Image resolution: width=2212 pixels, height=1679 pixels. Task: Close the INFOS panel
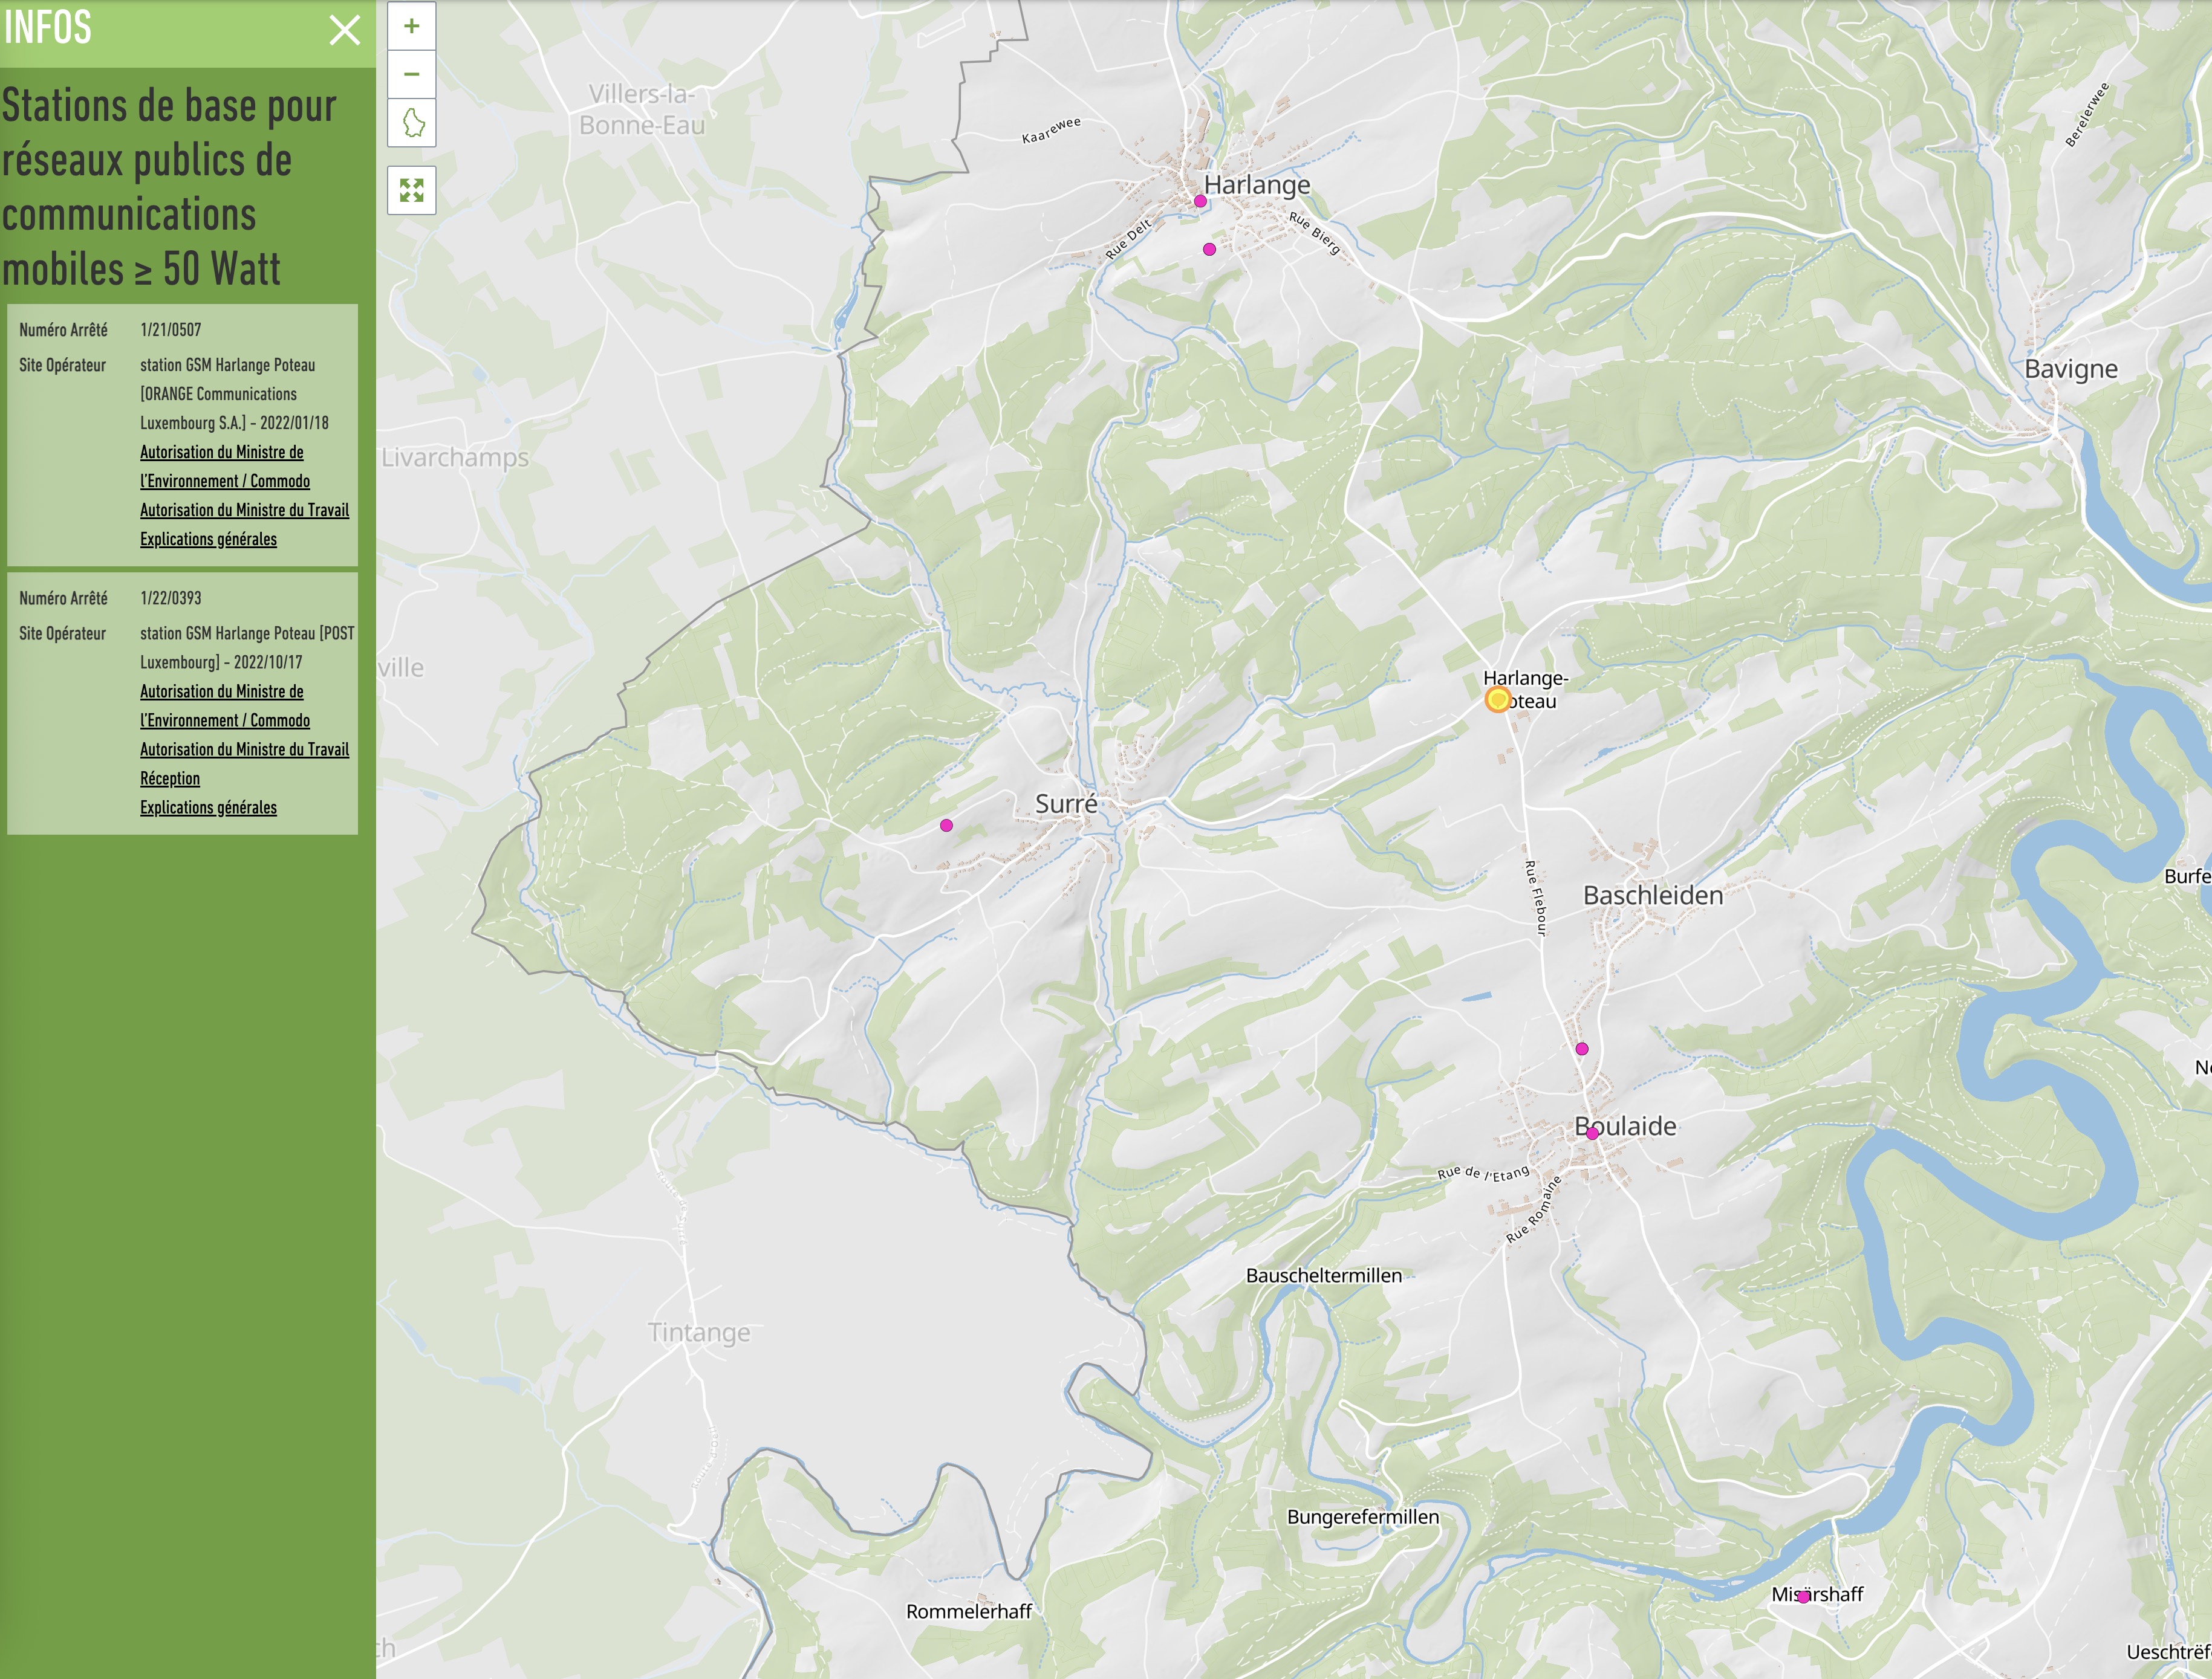pos(344,30)
